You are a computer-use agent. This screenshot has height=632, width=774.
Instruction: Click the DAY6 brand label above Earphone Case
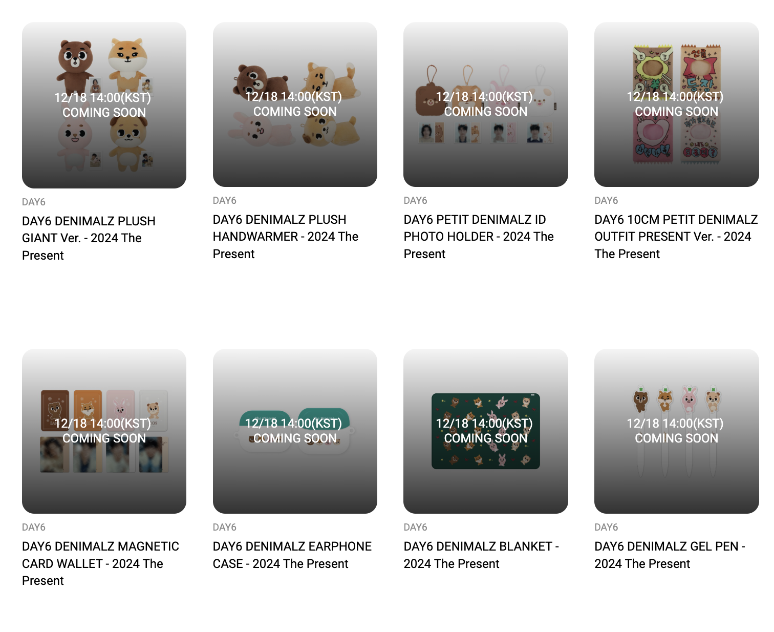225,528
